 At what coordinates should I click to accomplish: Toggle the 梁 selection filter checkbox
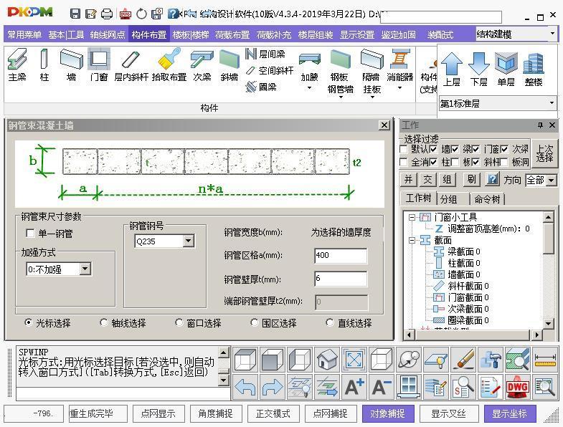pos(455,149)
